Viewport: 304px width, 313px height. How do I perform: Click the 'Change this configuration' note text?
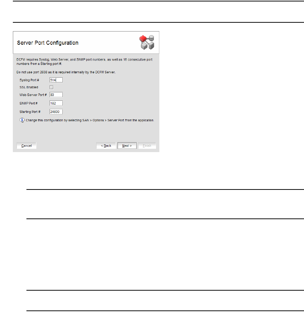pyautogui.click(x=90, y=120)
